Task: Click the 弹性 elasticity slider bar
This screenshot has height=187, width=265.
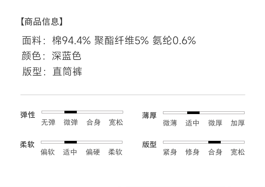Action: 82,112
